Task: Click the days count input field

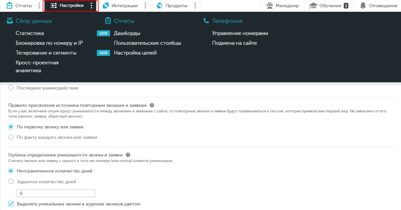Action: (x=56, y=194)
